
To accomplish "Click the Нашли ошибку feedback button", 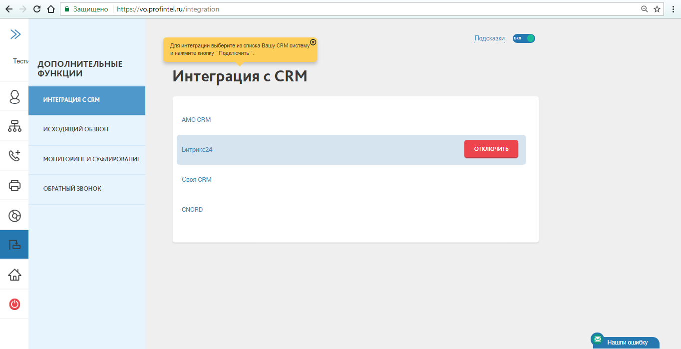I will coord(627,343).
